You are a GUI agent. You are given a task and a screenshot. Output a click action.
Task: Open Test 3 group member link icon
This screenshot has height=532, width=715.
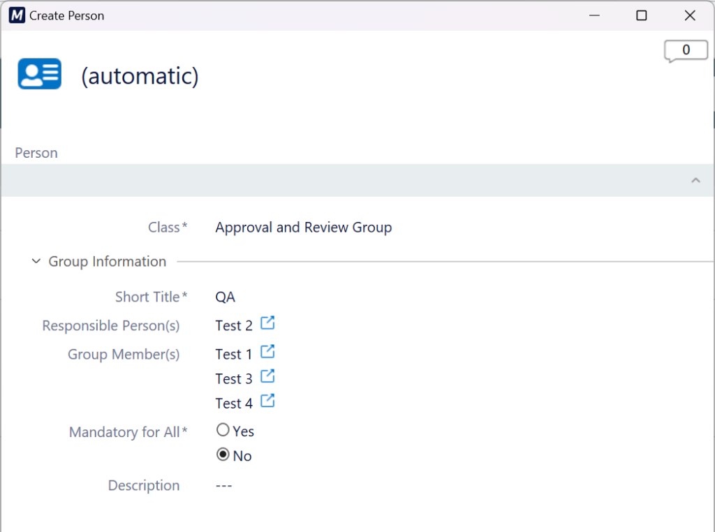pyautogui.click(x=267, y=376)
